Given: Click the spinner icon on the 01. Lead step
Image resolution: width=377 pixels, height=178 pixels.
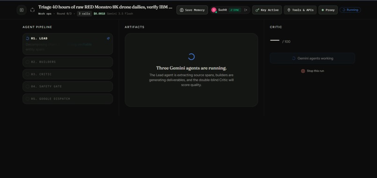Looking at the screenshot, I should coord(28,38).
